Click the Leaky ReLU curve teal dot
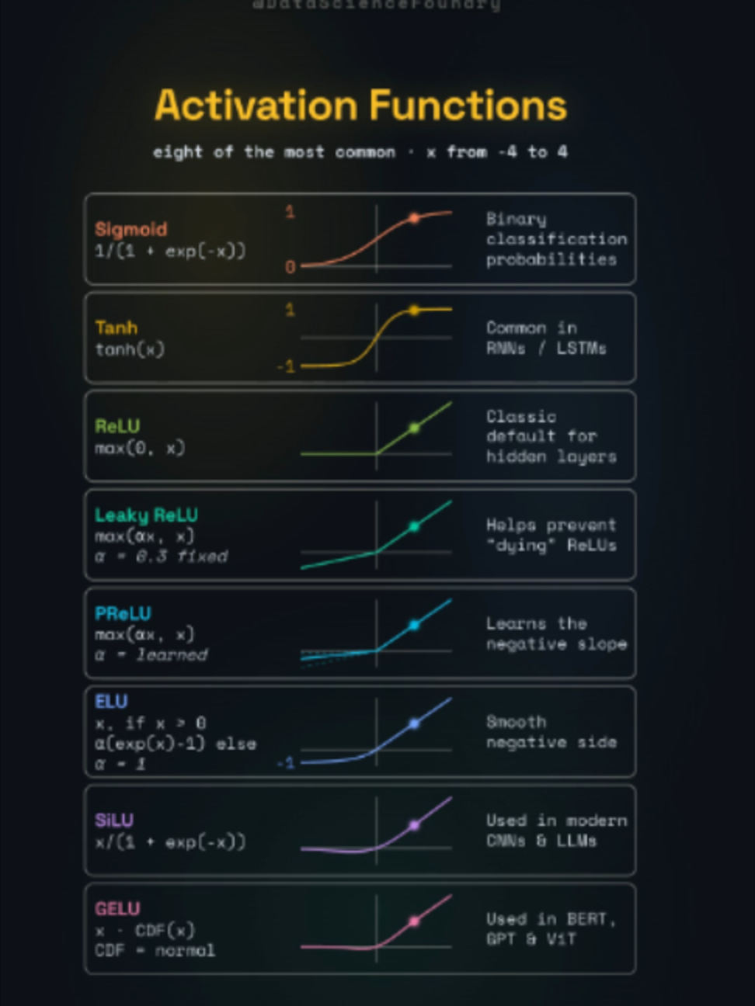 click(414, 526)
